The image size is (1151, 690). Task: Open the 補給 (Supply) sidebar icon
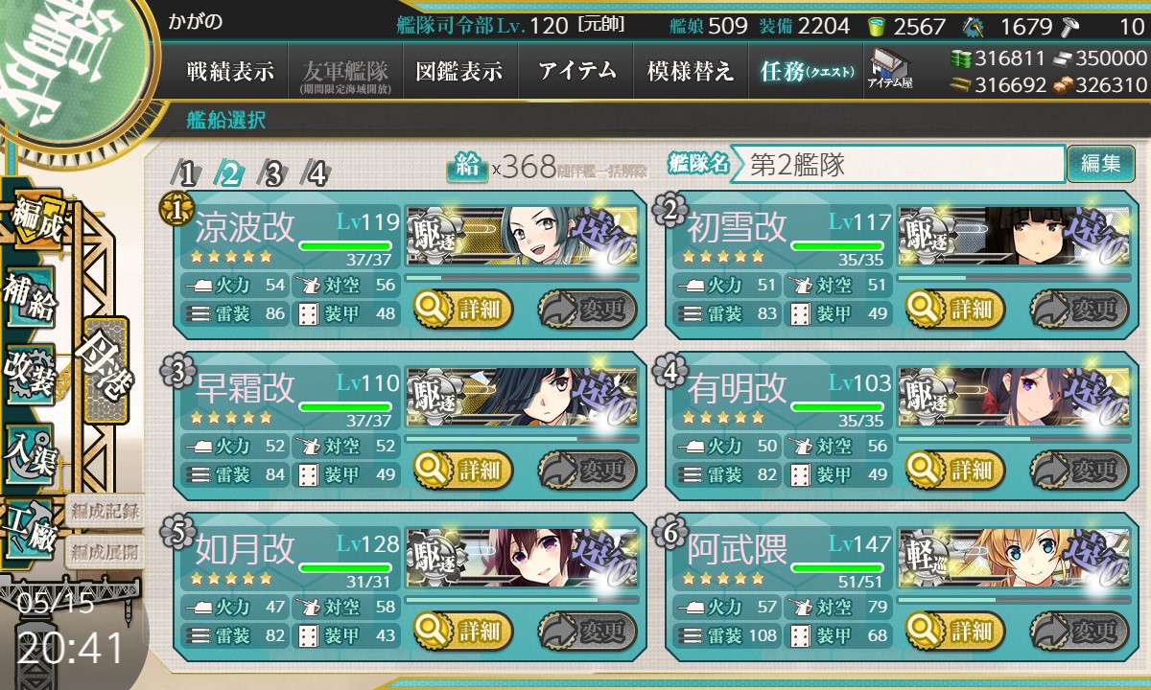pos(30,297)
